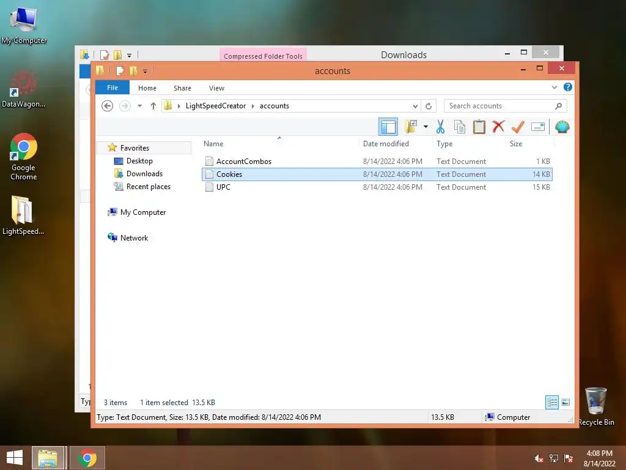Switch to Details view button
This screenshot has width=626, height=470.
pyautogui.click(x=552, y=402)
